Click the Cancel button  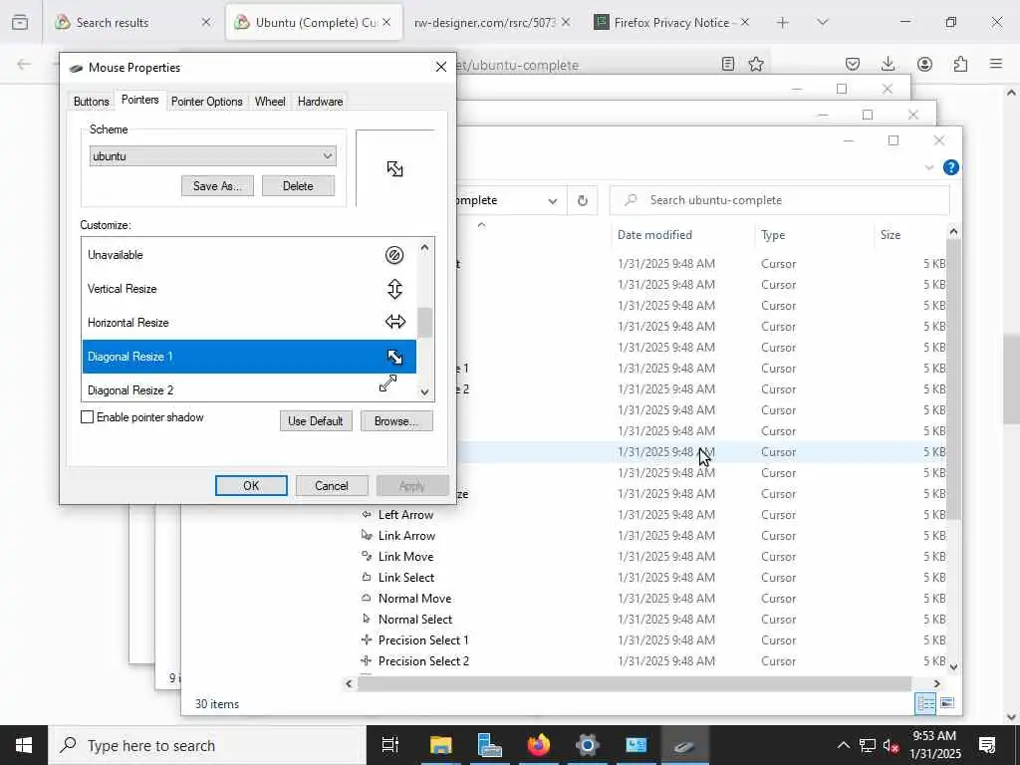[332, 485]
